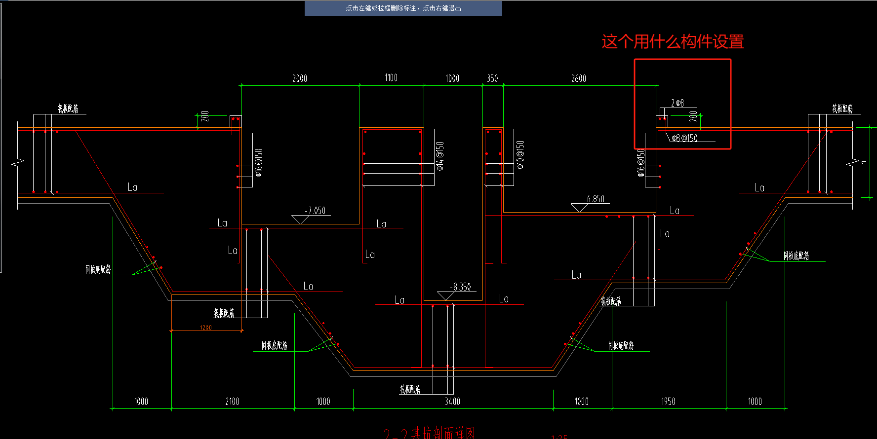Click the 1000 dimension left of 2100
Viewport: 877px width, 439px height.
[141, 402]
